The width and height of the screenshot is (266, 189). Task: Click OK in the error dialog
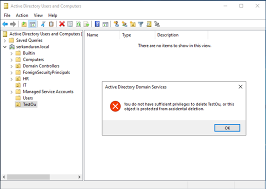[x=227, y=128]
